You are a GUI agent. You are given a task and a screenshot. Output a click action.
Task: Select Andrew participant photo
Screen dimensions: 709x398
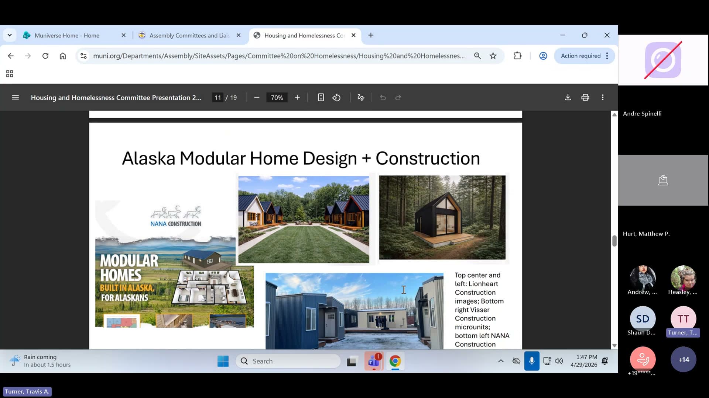(643, 278)
